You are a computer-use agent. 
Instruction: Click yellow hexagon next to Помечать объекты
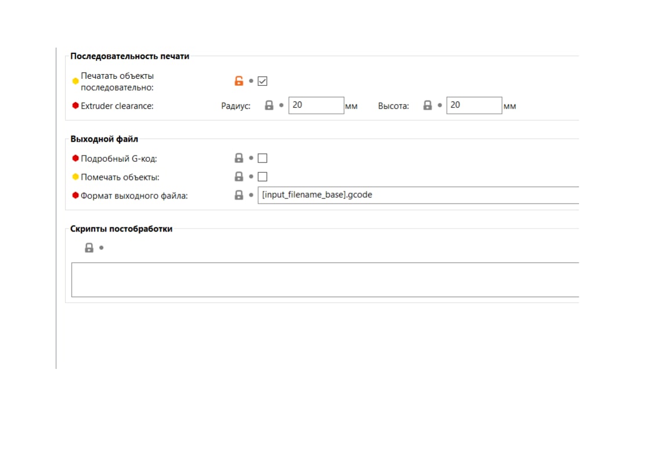75,177
